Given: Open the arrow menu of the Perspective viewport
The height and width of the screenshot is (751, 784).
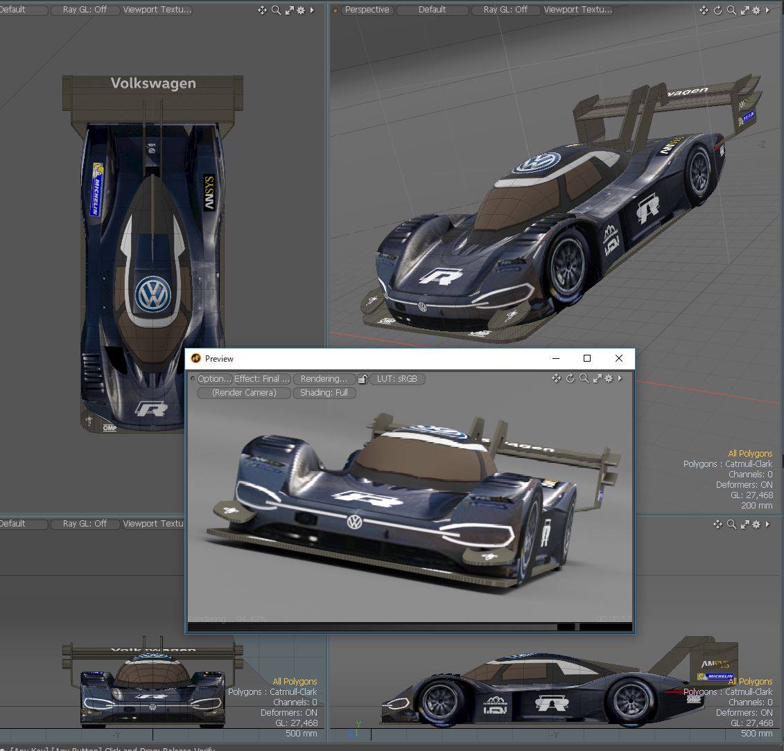Looking at the screenshot, I should pos(767,10).
